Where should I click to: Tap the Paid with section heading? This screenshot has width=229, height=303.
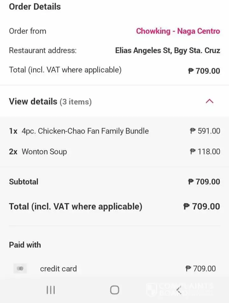coord(25,245)
